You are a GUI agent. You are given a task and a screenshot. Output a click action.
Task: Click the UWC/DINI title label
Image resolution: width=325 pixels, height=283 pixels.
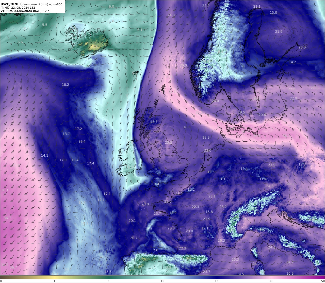pos(10,4)
